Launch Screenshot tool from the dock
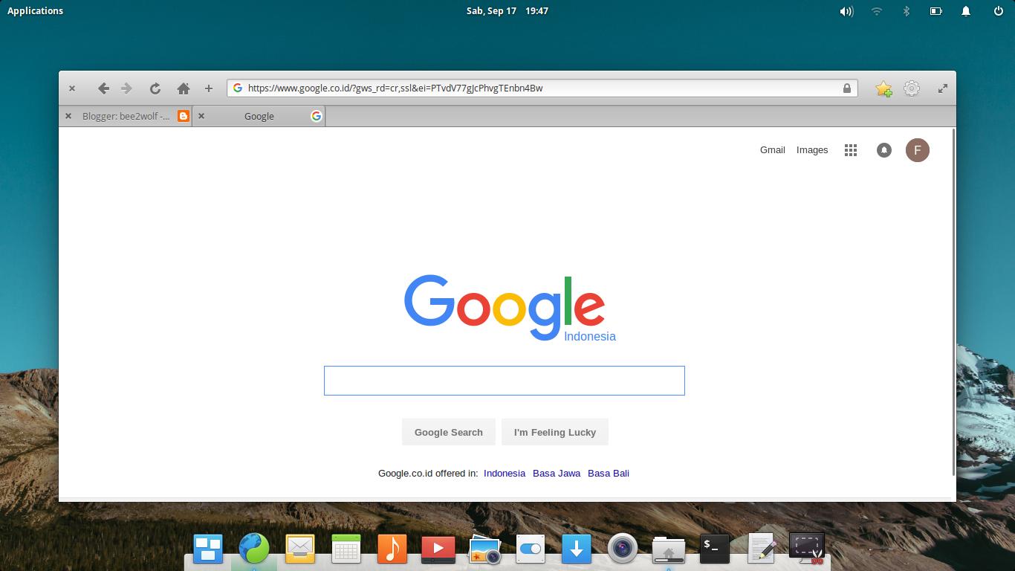The width and height of the screenshot is (1015, 571). 807,549
